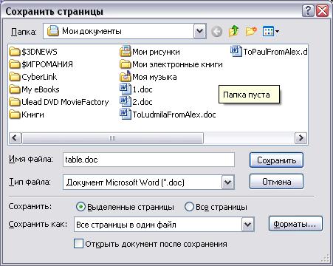This screenshot has width=333, height=266.
Task: Expand the Сохранить как dropdown
Action: click(x=247, y=225)
